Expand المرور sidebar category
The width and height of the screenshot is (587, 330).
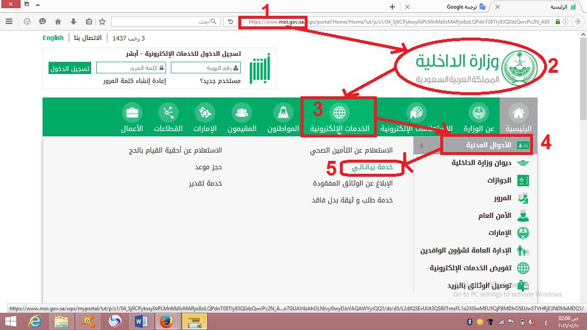click(502, 198)
